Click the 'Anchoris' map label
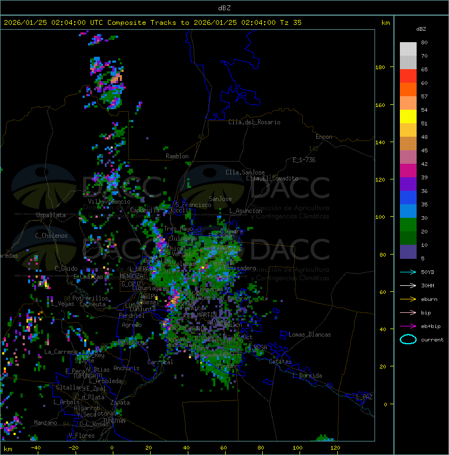Image resolution: width=449 pixels, height=455 pixels. [x=126, y=368]
